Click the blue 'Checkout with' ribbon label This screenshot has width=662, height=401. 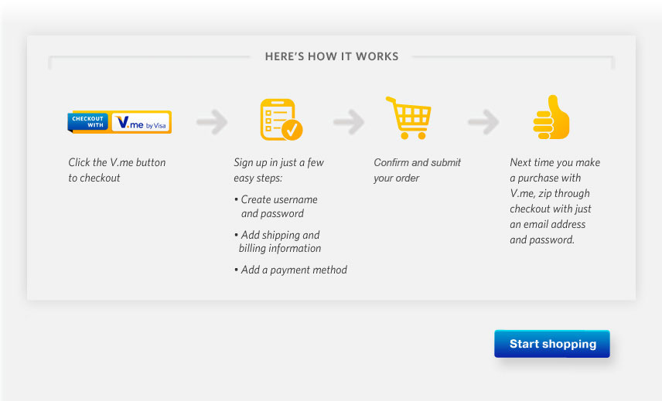click(88, 122)
